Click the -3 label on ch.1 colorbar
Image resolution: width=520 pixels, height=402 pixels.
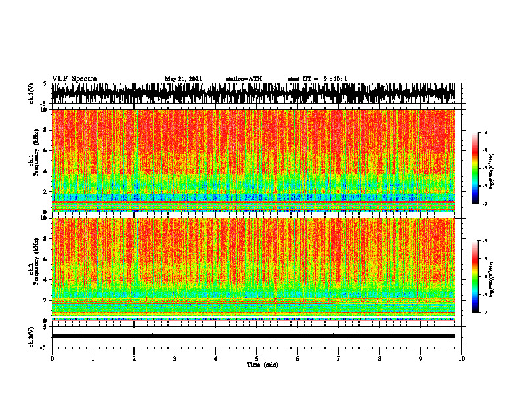(x=485, y=133)
